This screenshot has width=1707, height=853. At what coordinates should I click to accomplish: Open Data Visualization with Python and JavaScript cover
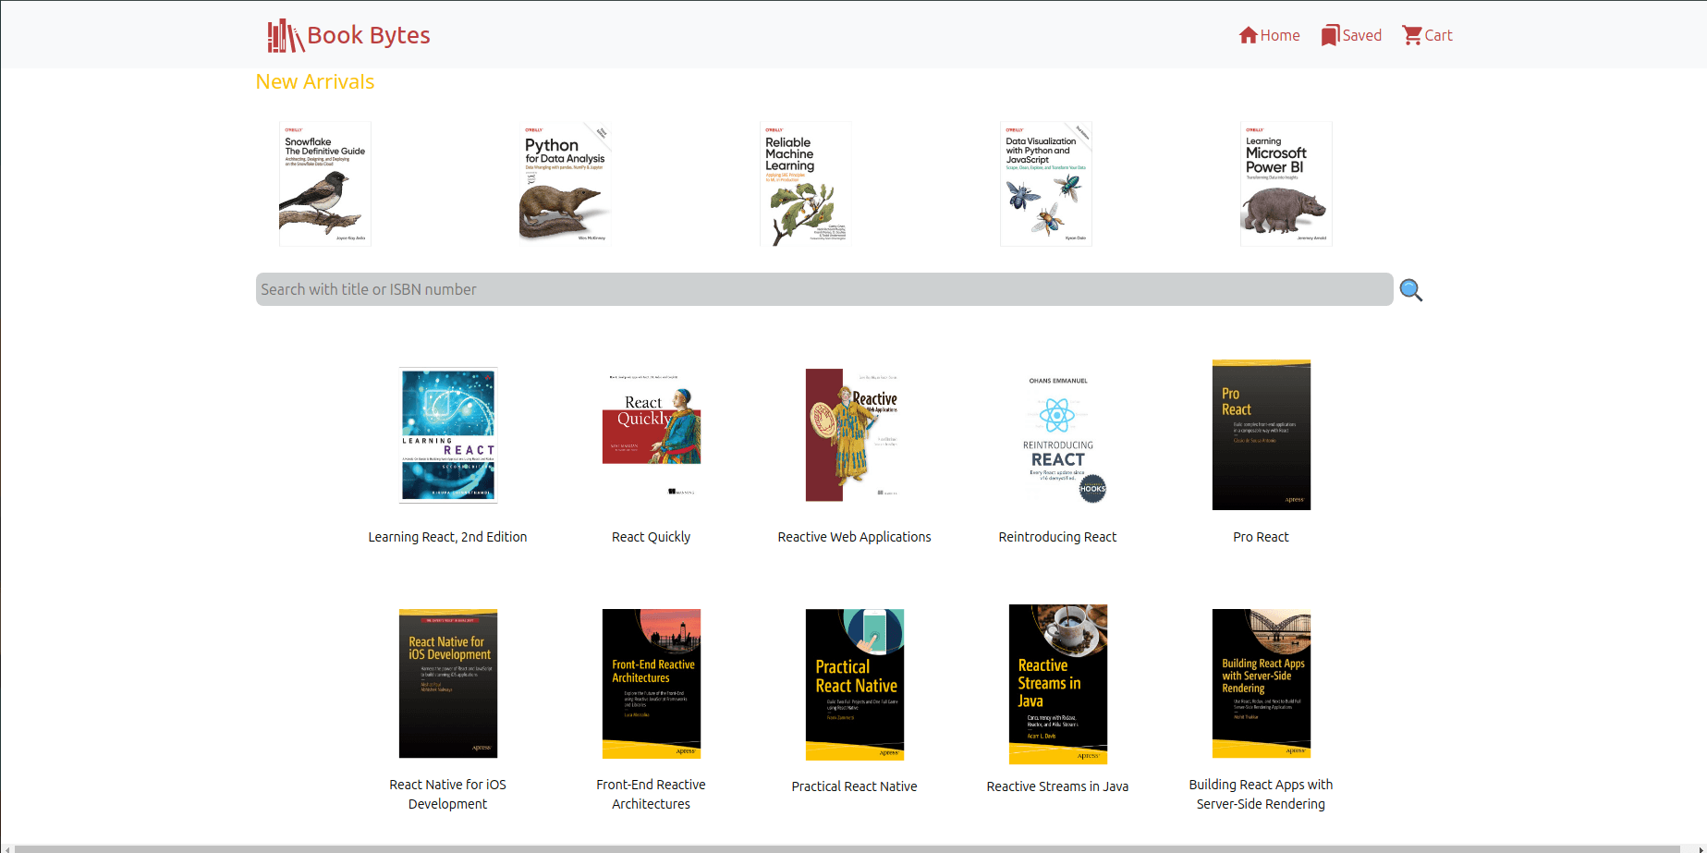(1046, 184)
